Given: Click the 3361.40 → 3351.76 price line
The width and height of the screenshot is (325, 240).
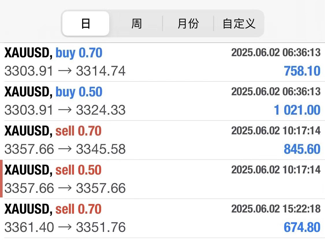Looking at the screenshot, I should [65, 227].
